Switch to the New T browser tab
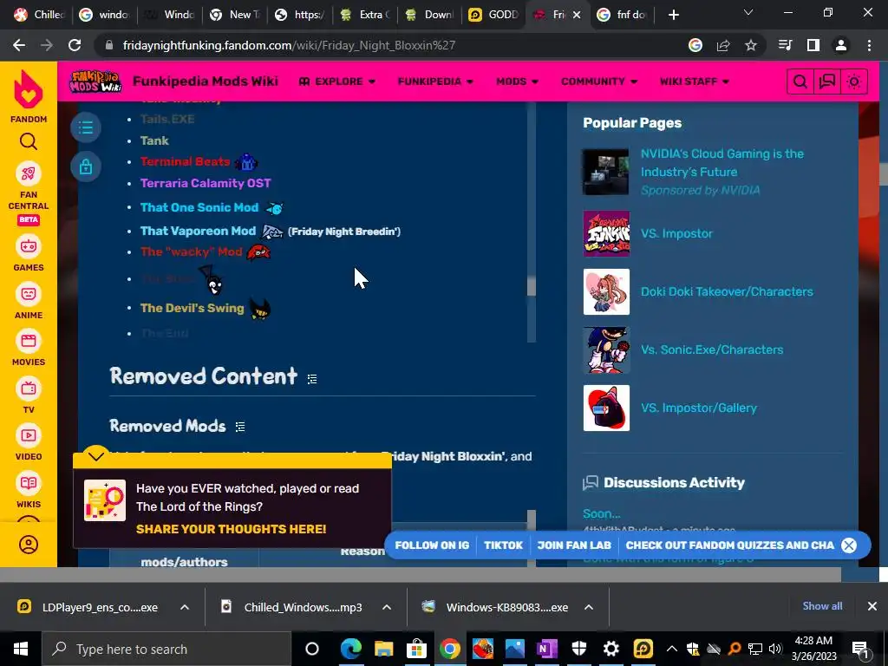This screenshot has height=666, width=888. [x=234, y=15]
